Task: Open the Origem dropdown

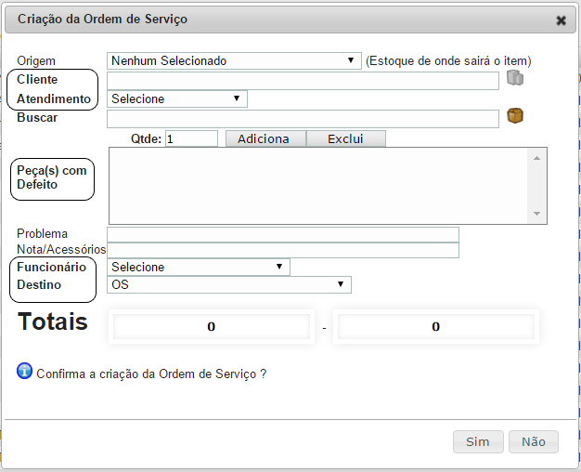Action: pos(234,60)
